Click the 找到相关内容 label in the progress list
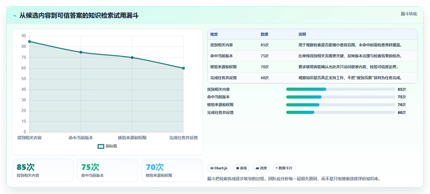Image resolution: width=430 pixels, height=194 pixels. coord(218,89)
